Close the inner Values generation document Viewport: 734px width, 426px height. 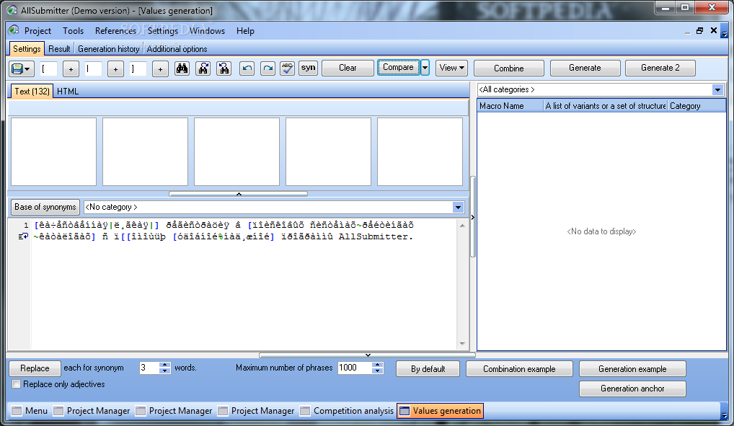pyautogui.click(x=713, y=30)
